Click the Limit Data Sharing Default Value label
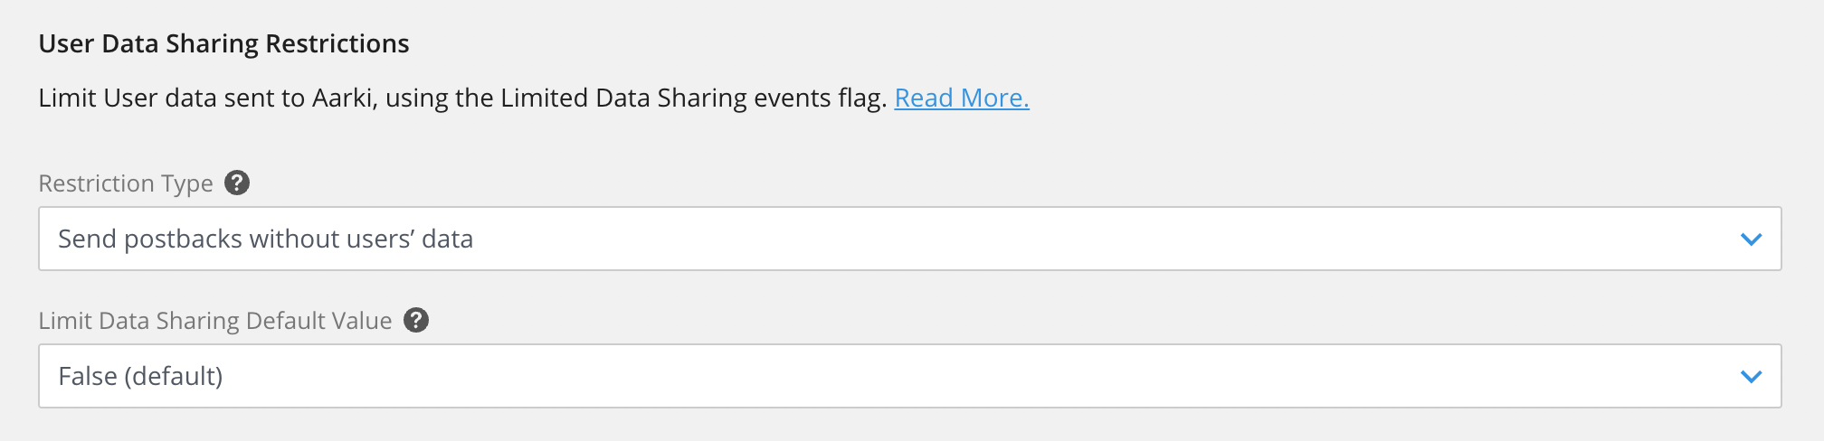This screenshot has width=1824, height=441. pos(215,321)
